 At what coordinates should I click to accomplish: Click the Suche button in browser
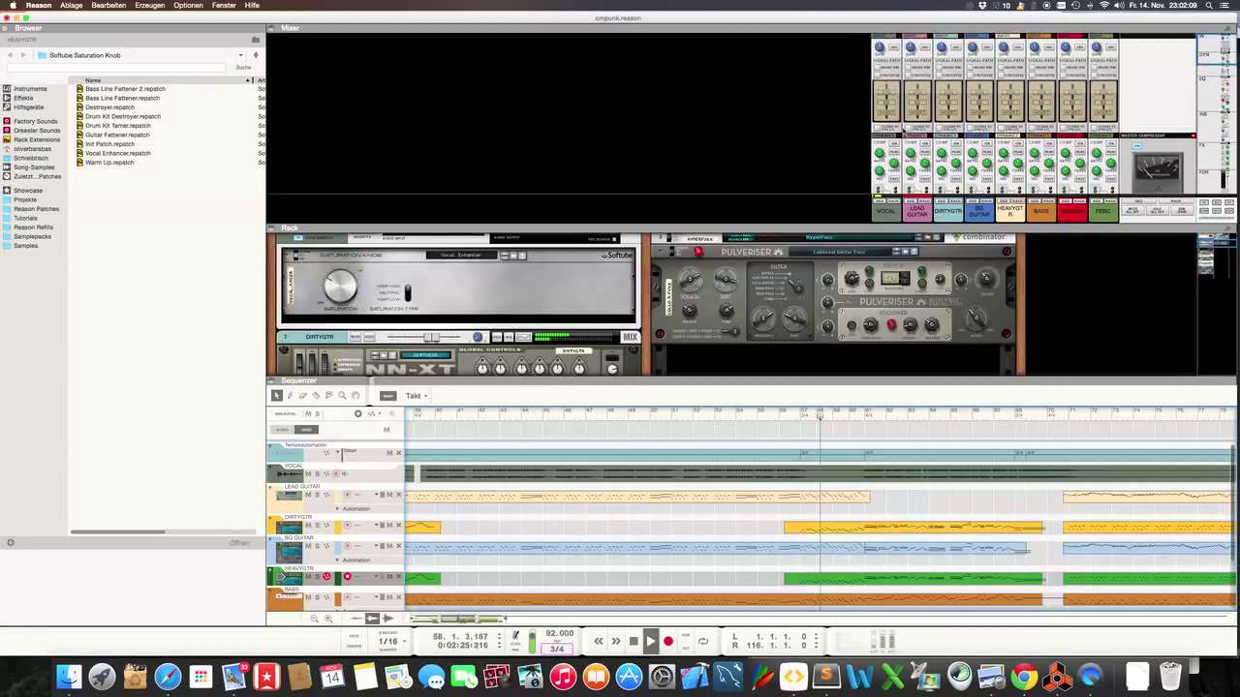243,68
